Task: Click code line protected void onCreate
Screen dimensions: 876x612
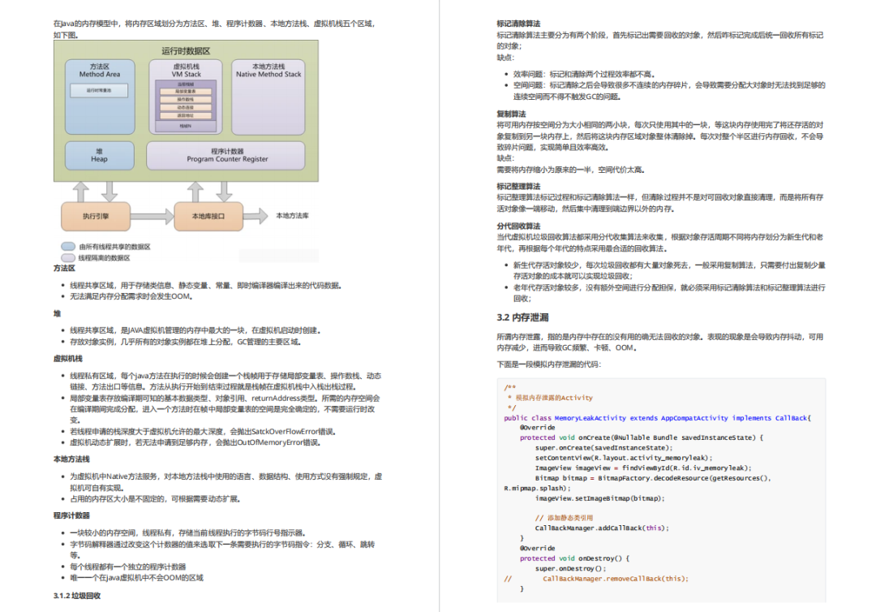Action: tap(642, 437)
